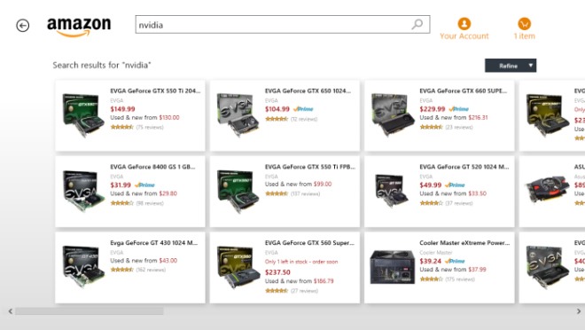Open Evga GeForce GT 430 product image

82,266
